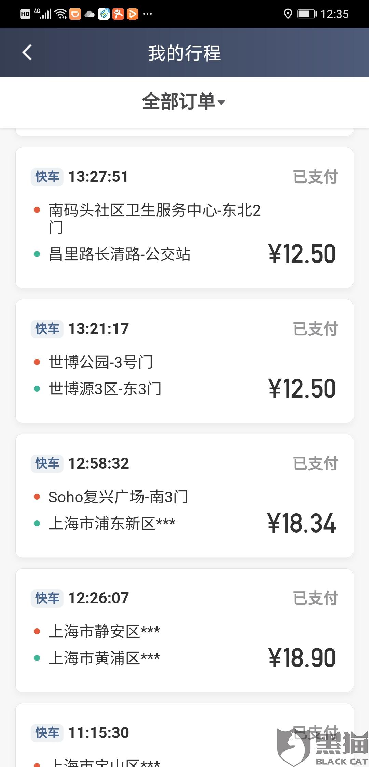Image resolution: width=369 pixels, height=767 pixels.
Task: Tap the back arrow in header
Action: pos(27,53)
